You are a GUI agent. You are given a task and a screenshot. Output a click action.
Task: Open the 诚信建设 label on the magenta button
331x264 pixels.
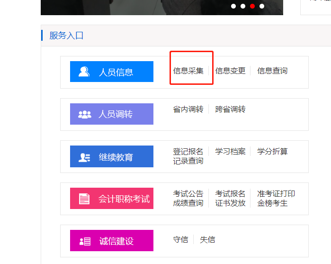[x=116, y=241]
